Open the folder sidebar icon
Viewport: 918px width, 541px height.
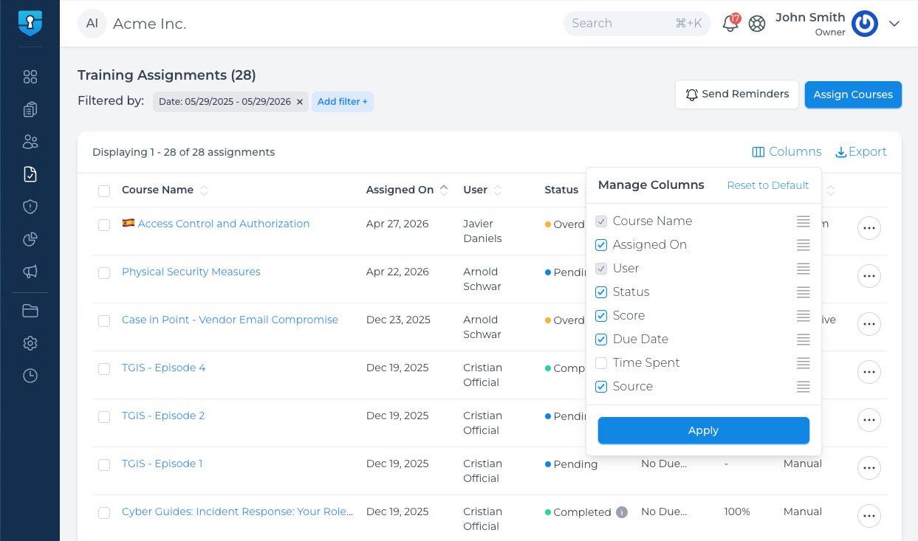point(30,311)
